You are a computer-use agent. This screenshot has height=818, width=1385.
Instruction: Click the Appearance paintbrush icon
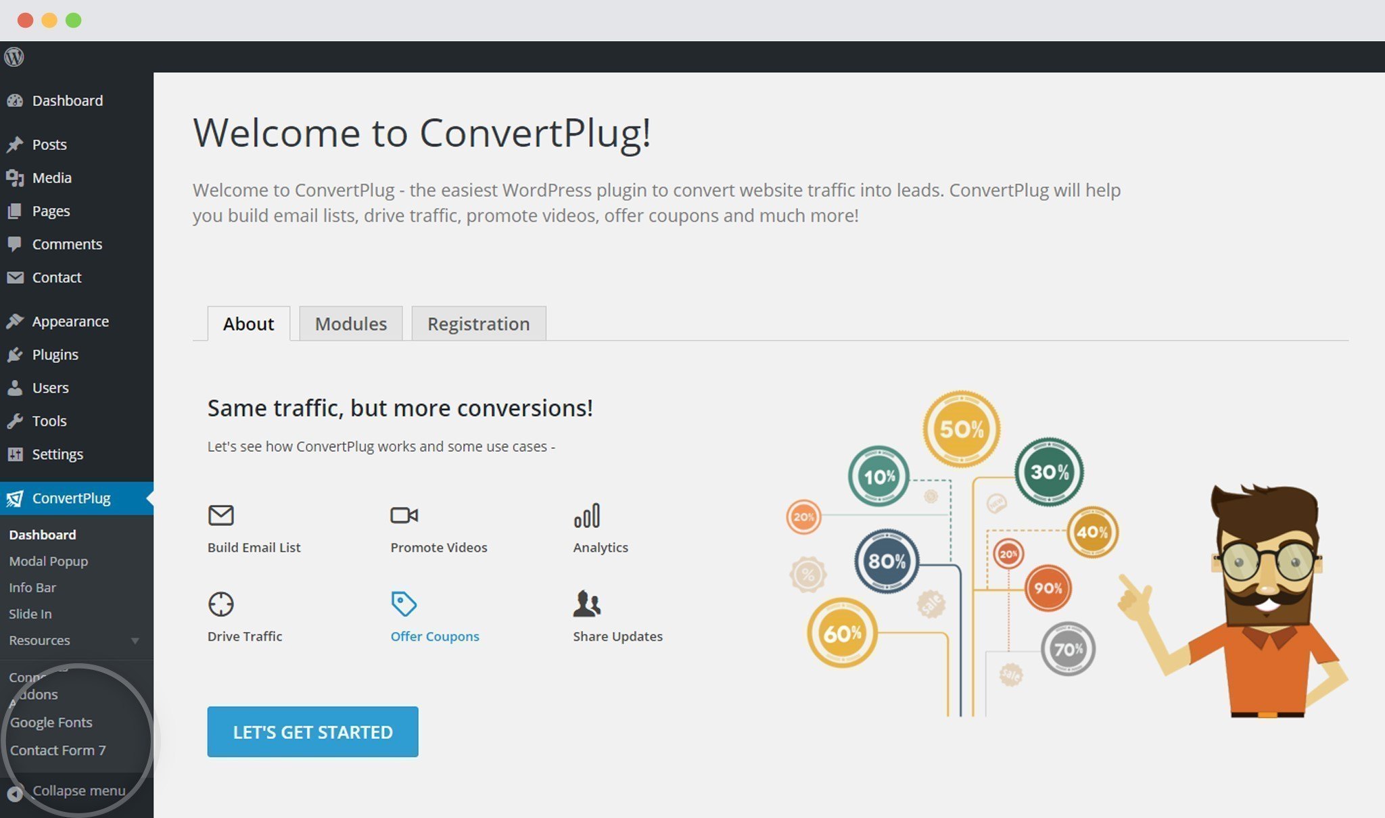[15, 321]
